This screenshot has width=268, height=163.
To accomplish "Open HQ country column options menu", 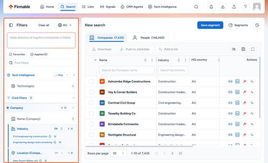I will coord(219,60).
